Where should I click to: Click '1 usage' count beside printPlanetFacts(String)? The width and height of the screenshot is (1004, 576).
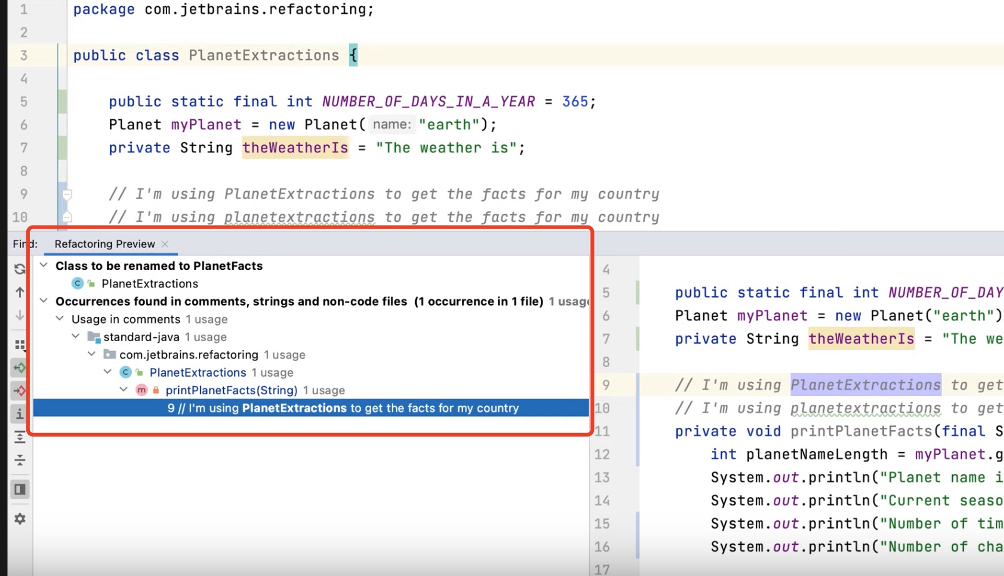tap(324, 390)
